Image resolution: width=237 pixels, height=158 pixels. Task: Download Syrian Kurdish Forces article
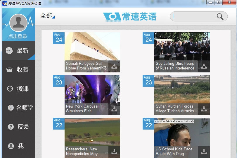point(204,109)
